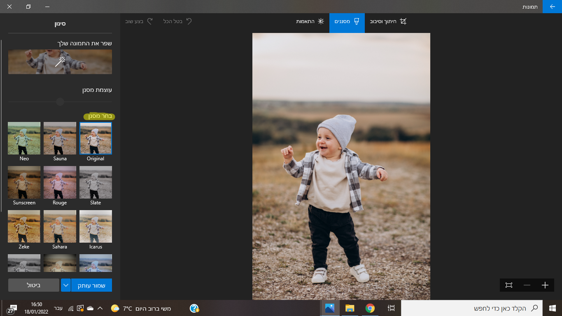Zoom in with the plus icon
562x316 pixels.
click(x=545, y=285)
